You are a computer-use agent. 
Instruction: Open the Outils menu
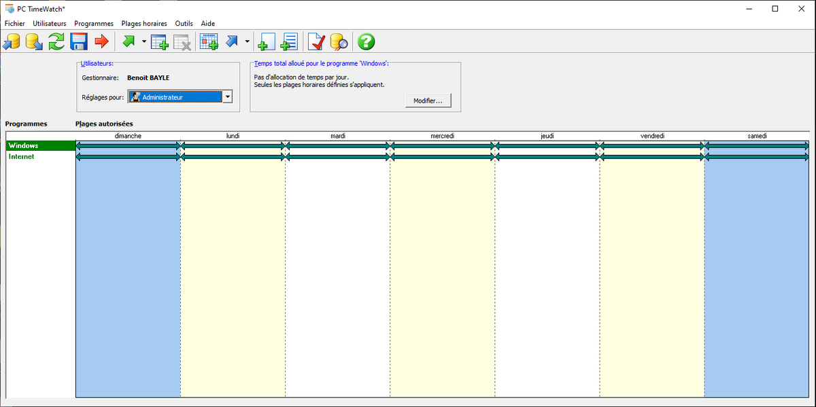[x=184, y=24]
